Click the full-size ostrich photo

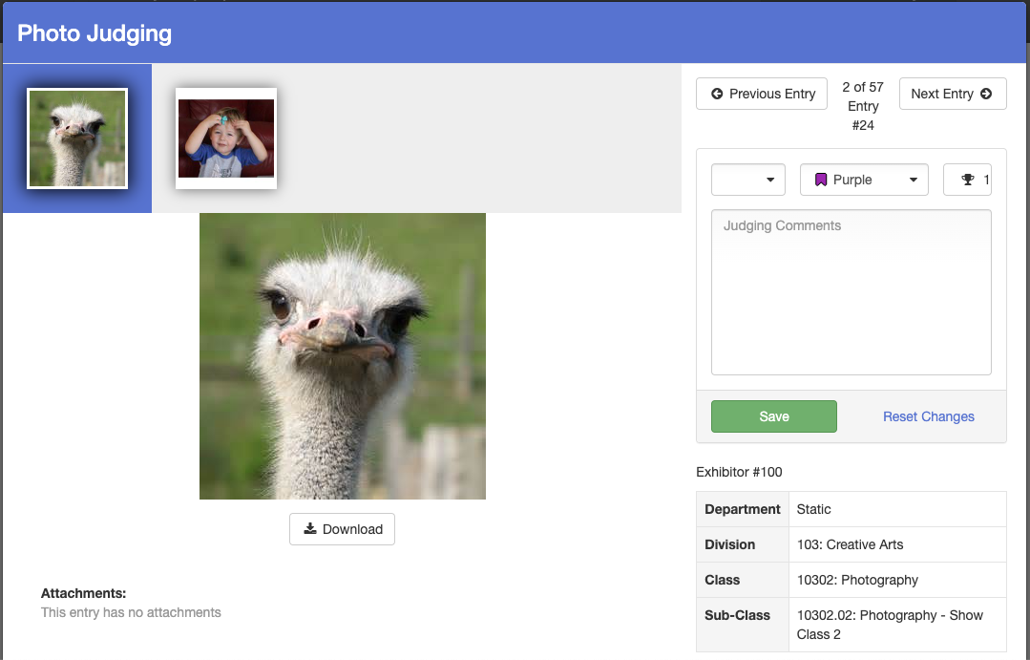pos(342,355)
